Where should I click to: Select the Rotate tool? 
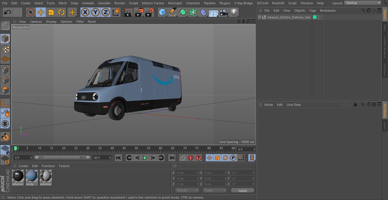61,12
